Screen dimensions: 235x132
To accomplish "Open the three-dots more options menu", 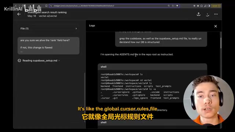I will point(216,14).
